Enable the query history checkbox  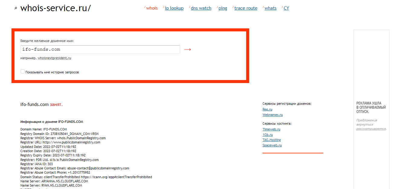pos(23,72)
